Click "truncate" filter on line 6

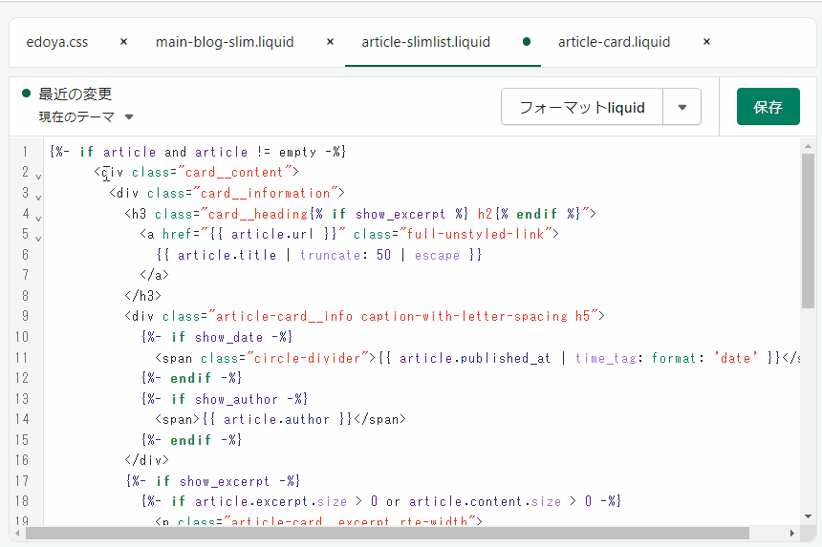click(331, 255)
